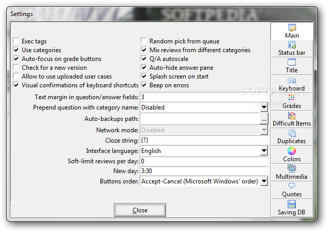Viewport: 328px width, 232px height.
Task: Switch to the Title tab label
Action: 292,70
